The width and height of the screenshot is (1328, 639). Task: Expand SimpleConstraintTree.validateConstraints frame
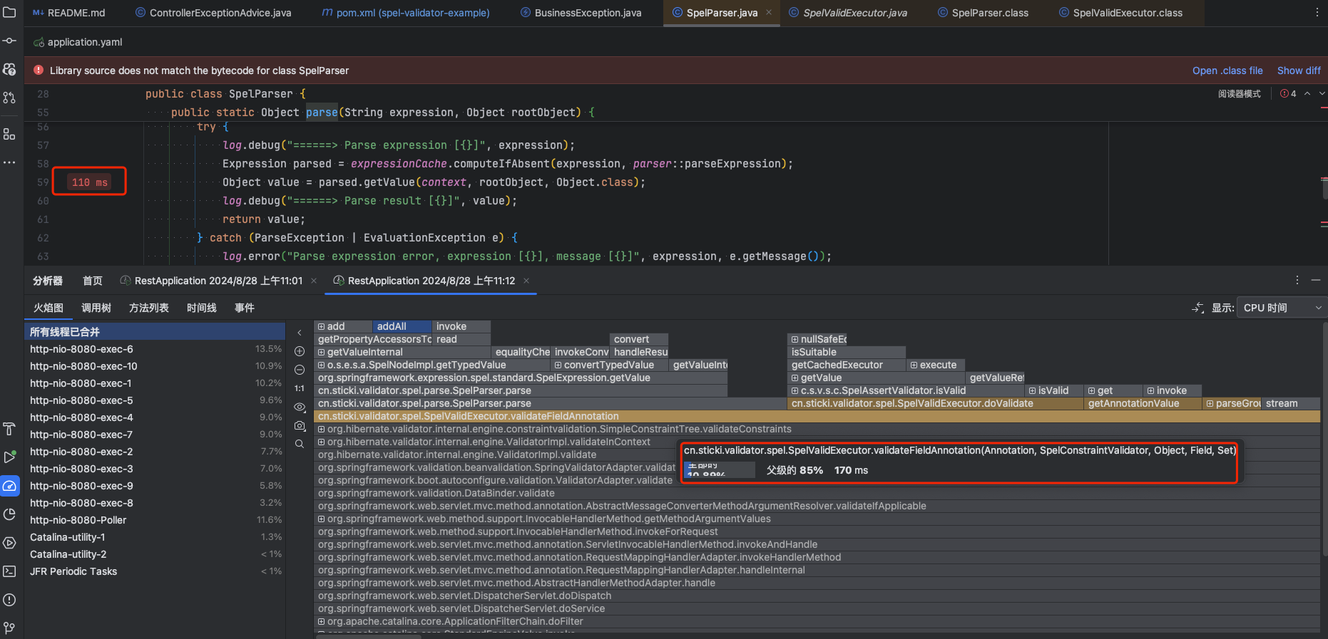click(322, 429)
